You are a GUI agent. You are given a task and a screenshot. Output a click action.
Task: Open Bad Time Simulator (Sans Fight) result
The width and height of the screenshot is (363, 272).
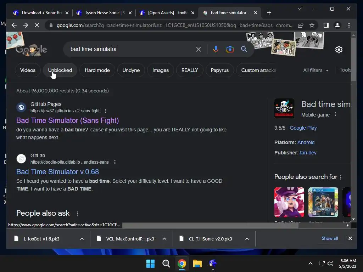(x=68, y=120)
